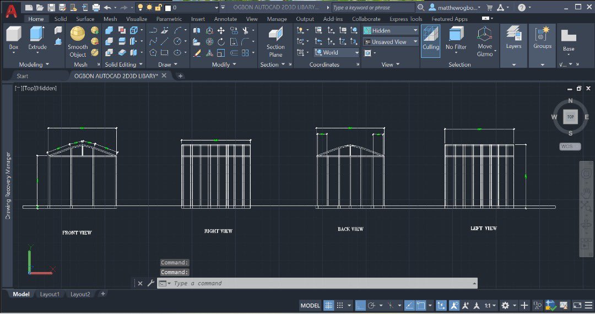Click the Plot printer icon
Image resolution: width=595 pixels, height=314 pixels.
(x=96, y=7)
